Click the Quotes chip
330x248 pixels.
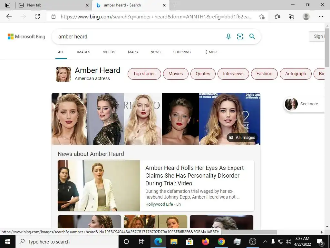(203, 74)
